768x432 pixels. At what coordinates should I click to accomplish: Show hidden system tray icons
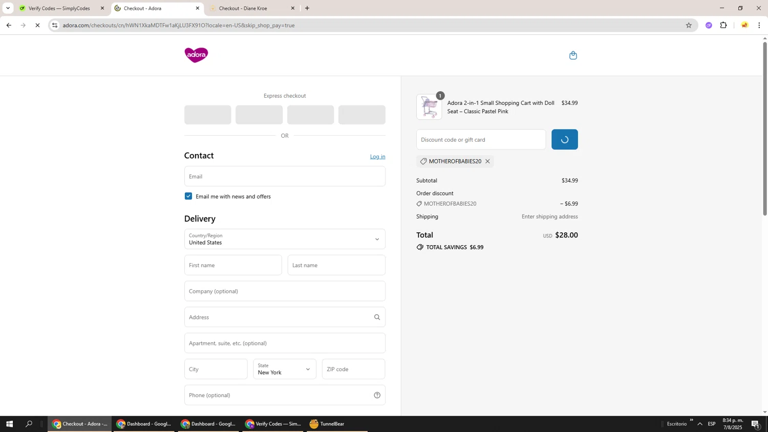point(699,424)
